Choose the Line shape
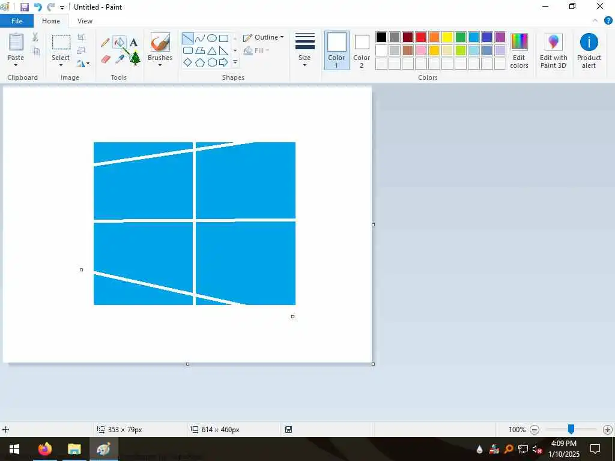Image resolution: width=615 pixels, height=461 pixels. pyautogui.click(x=188, y=38)
